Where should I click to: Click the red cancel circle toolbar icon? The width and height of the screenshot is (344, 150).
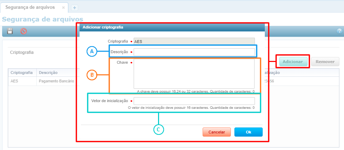(x=24, y=31)
